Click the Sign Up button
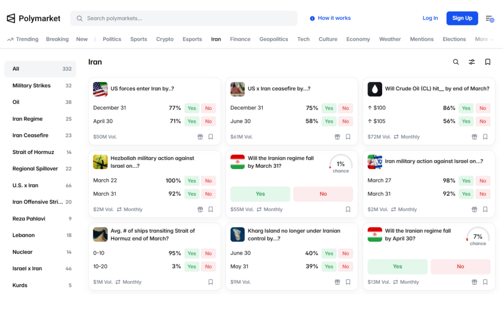This screenshot has width=503, height=335. 462,18
